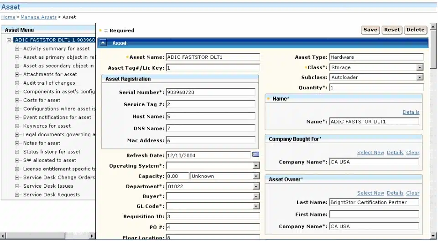
Task: Open the Buyer dropdown
Action: [256, 196]
